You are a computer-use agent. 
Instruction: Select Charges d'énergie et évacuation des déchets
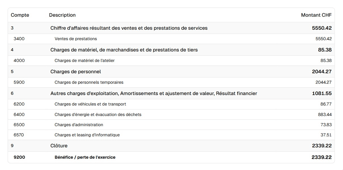(x=98, y=115)
